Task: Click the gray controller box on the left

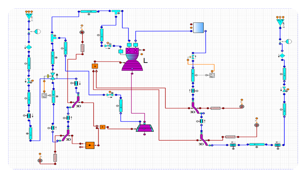Action: click(44, 96)
